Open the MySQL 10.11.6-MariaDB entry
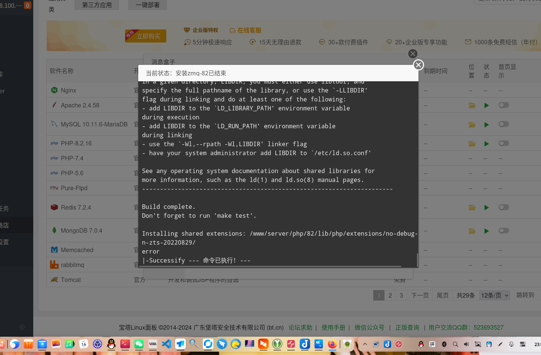The height and width of the screenshot is (355, 541). click(x=94, y=124)
